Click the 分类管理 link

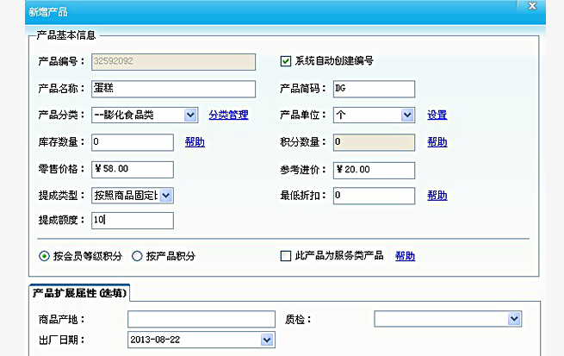pos(228,115)
